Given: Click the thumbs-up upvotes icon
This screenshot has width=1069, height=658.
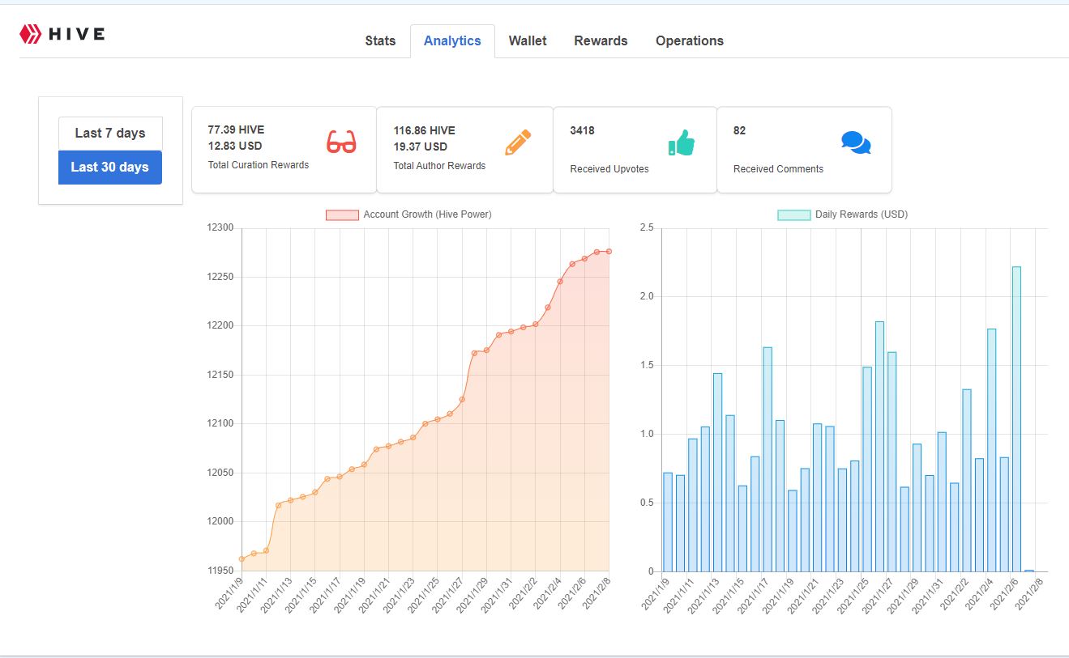Looking at the screenshot, I should click(x=682, y=142).
